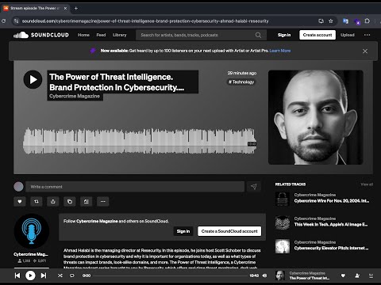Image resolution: width=381 pixels, height=285 pixels.
Task: Skip to previous track in player bar
Action: tap(17, 275)
